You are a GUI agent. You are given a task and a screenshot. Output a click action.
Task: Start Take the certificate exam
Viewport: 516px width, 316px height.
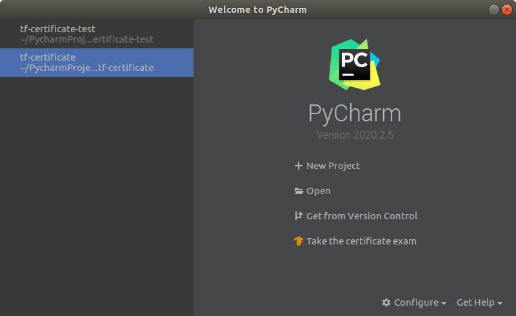click(361, 241)
